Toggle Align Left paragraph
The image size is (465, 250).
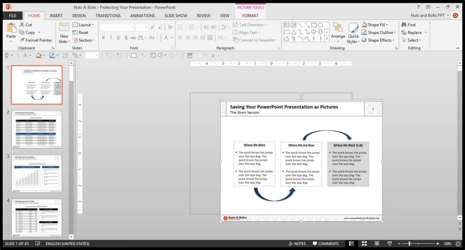click(x=180, y=38)
